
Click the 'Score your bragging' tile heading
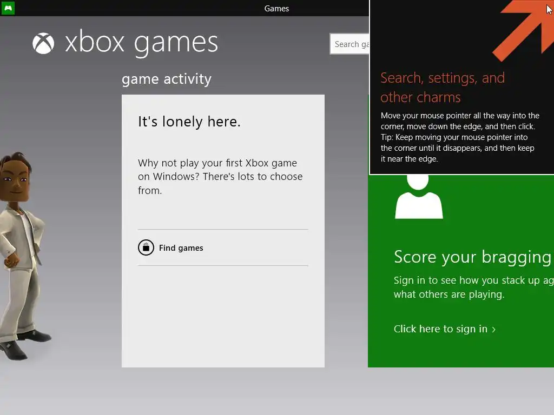[x=473, y=257]
